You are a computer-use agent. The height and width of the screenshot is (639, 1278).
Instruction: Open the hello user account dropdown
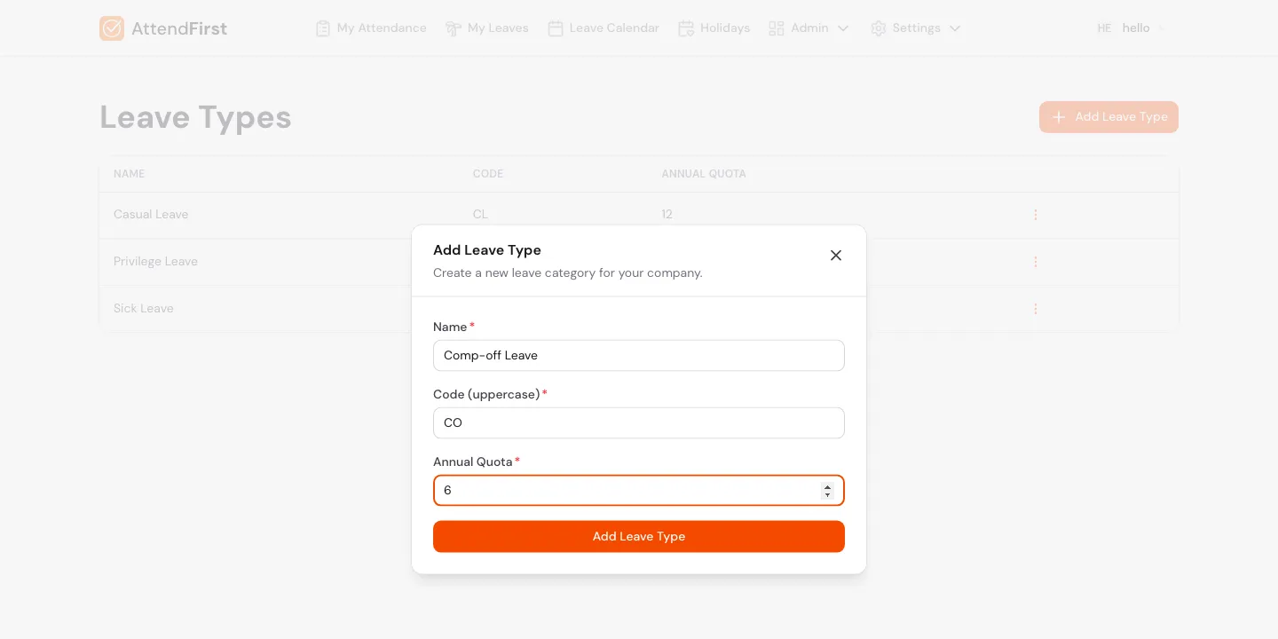(1136, 28)
